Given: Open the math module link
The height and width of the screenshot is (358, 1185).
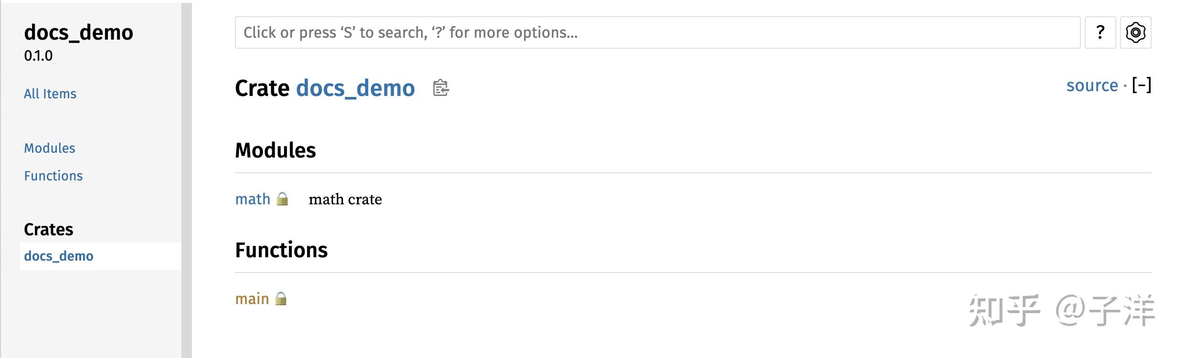Looking at the screenshot, I should click(253, 199).
